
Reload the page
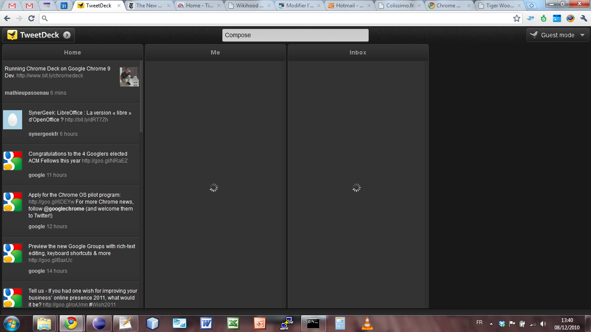[x=31, y=18]
